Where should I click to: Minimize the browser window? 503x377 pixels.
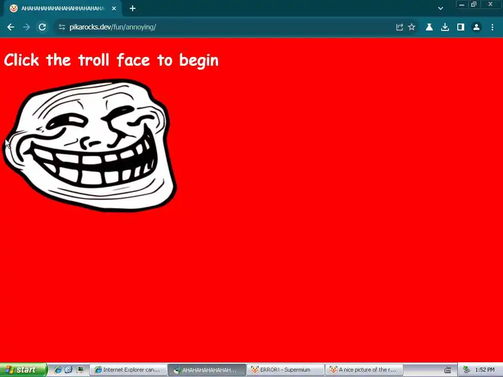(462, 4)
